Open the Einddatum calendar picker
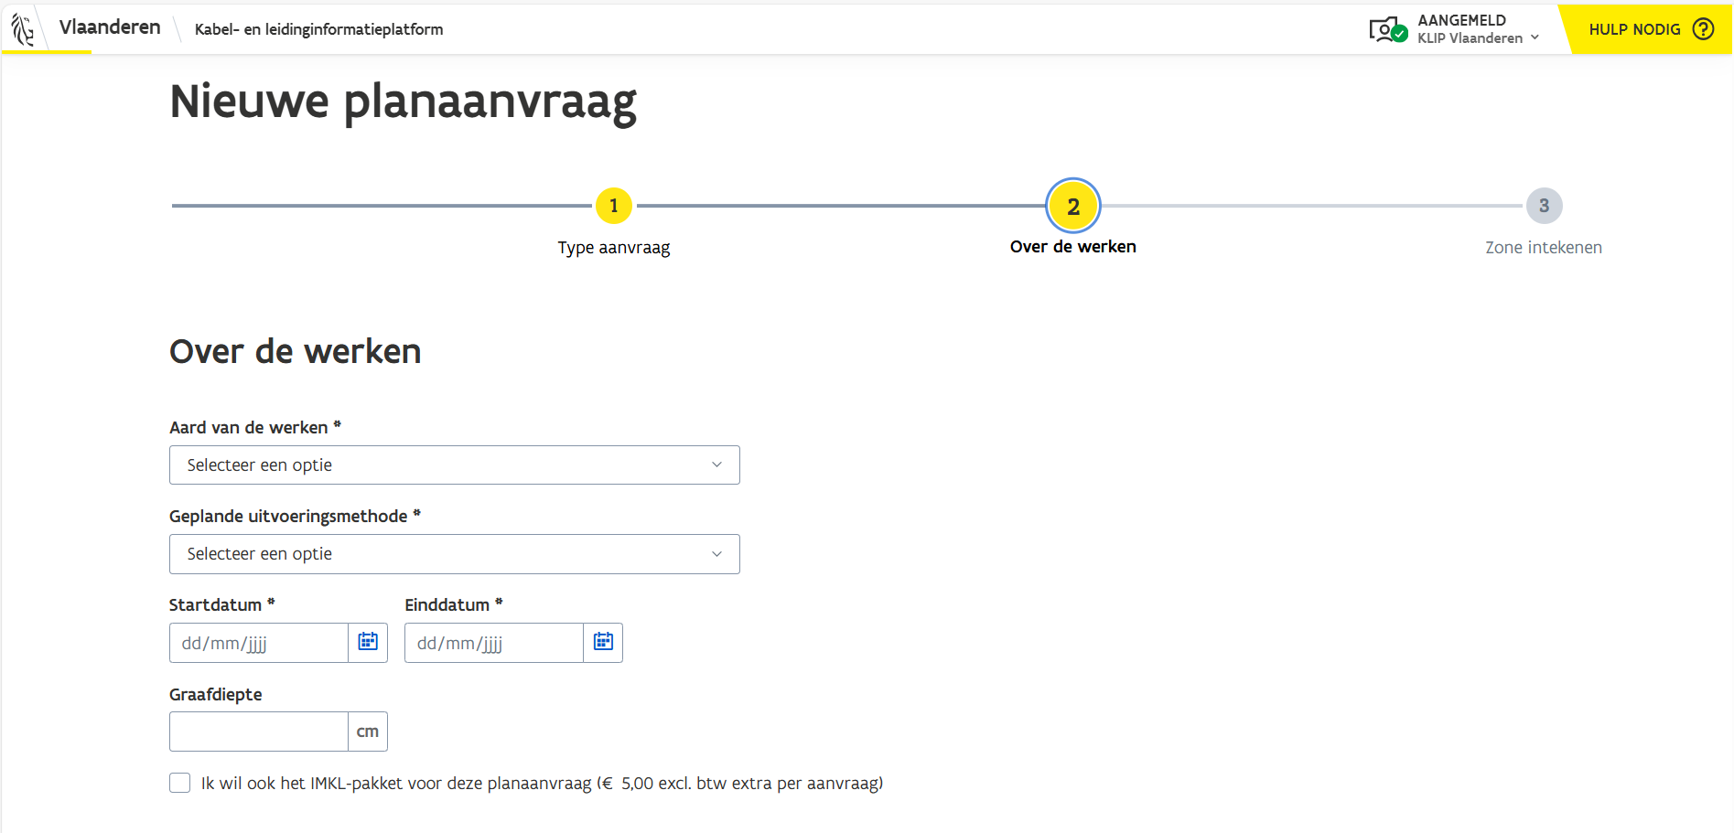This screenshot has height=833, width=1734. pos(603,642)
